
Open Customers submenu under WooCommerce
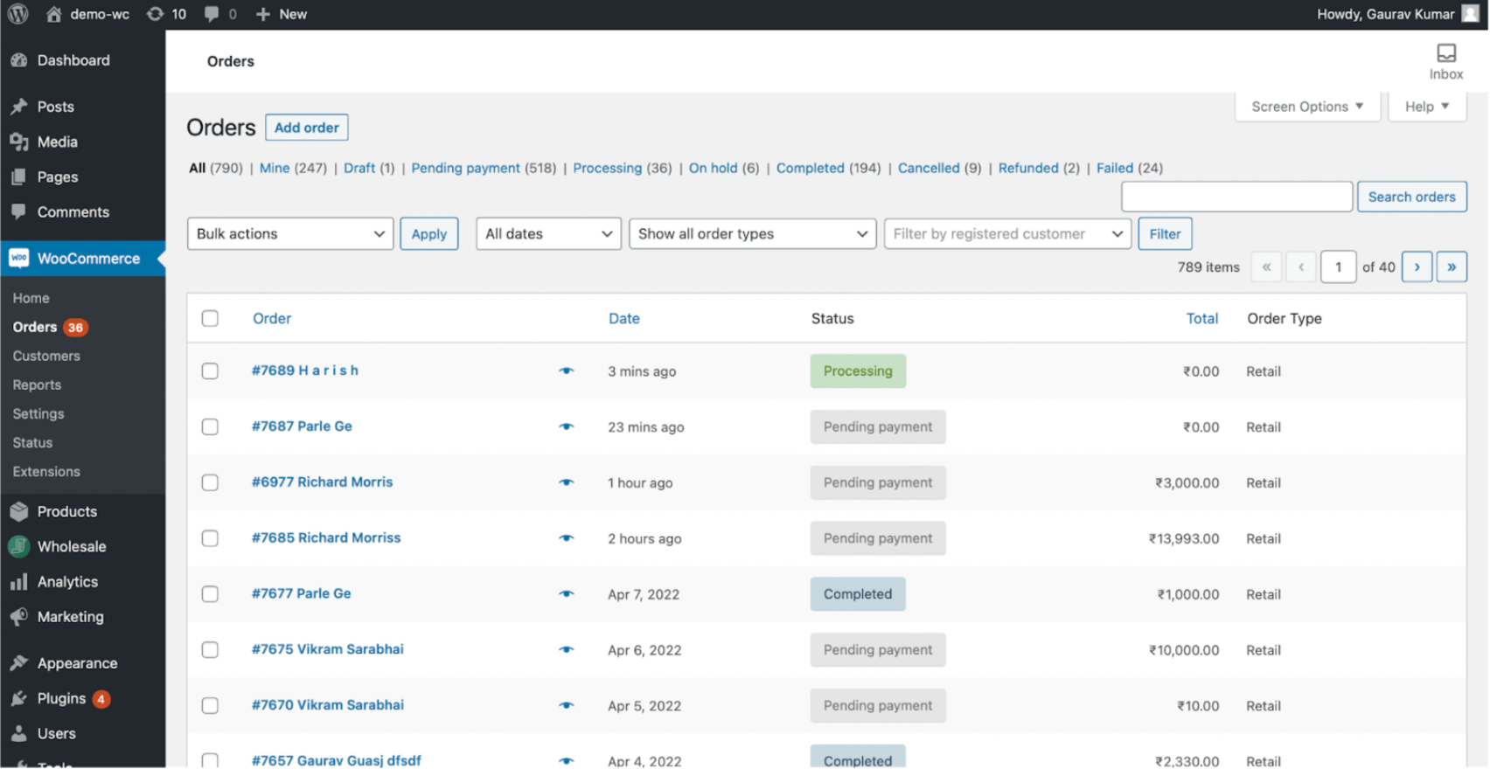tap(46, 356)
